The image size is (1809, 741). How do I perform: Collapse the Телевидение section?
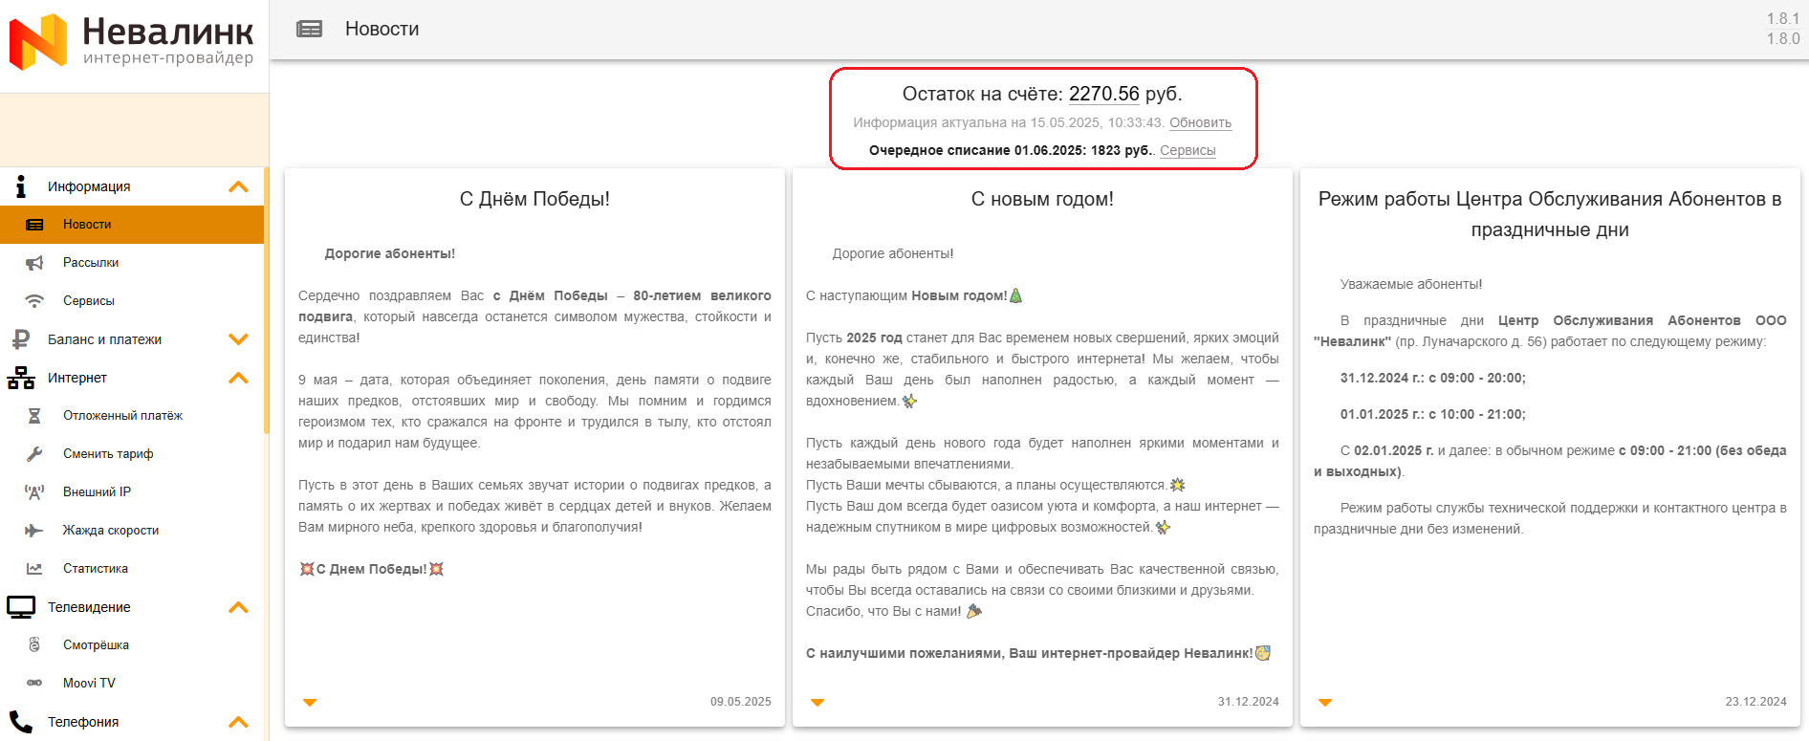point(238,607)
